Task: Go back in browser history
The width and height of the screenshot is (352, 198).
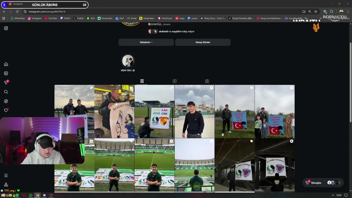Action: [4, 12]
